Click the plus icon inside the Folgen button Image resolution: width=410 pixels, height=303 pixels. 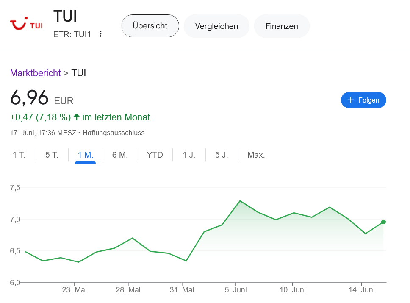[x=350, y=100]
